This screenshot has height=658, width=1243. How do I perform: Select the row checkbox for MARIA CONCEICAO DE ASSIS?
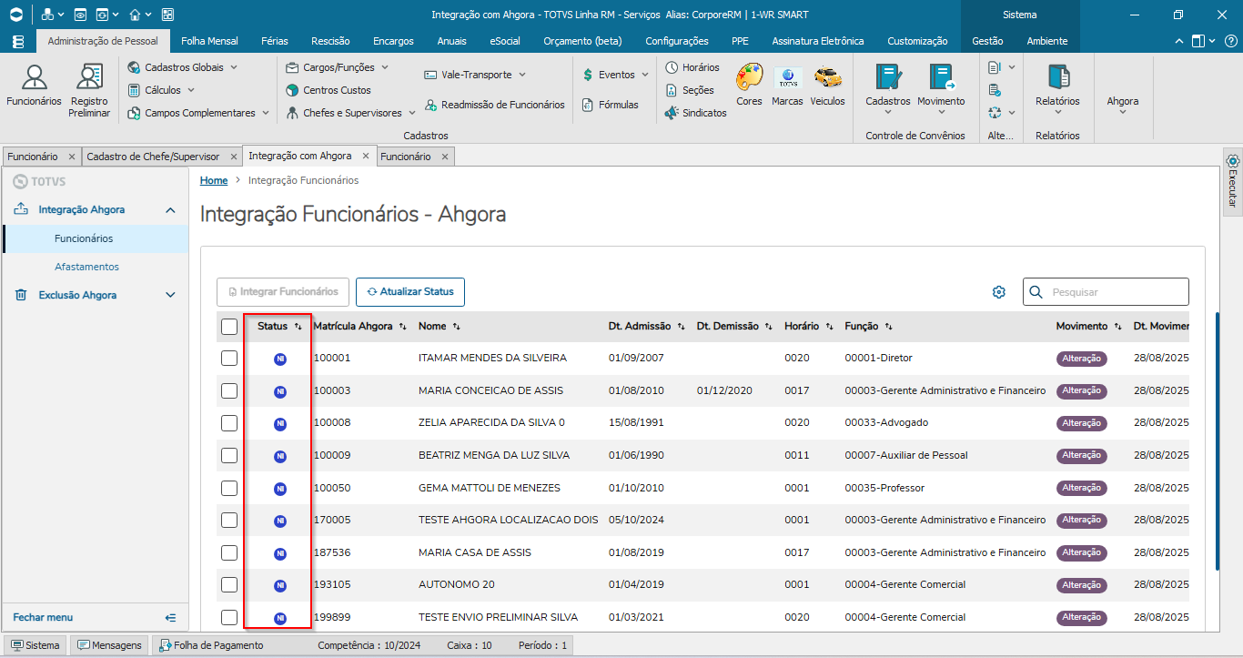click(229, 390)
